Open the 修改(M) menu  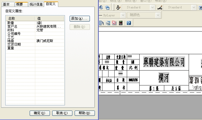click(x=130, y=1)
